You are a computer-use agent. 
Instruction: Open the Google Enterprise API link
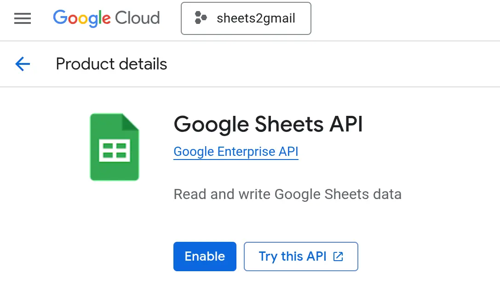click(x=236, y=152)
